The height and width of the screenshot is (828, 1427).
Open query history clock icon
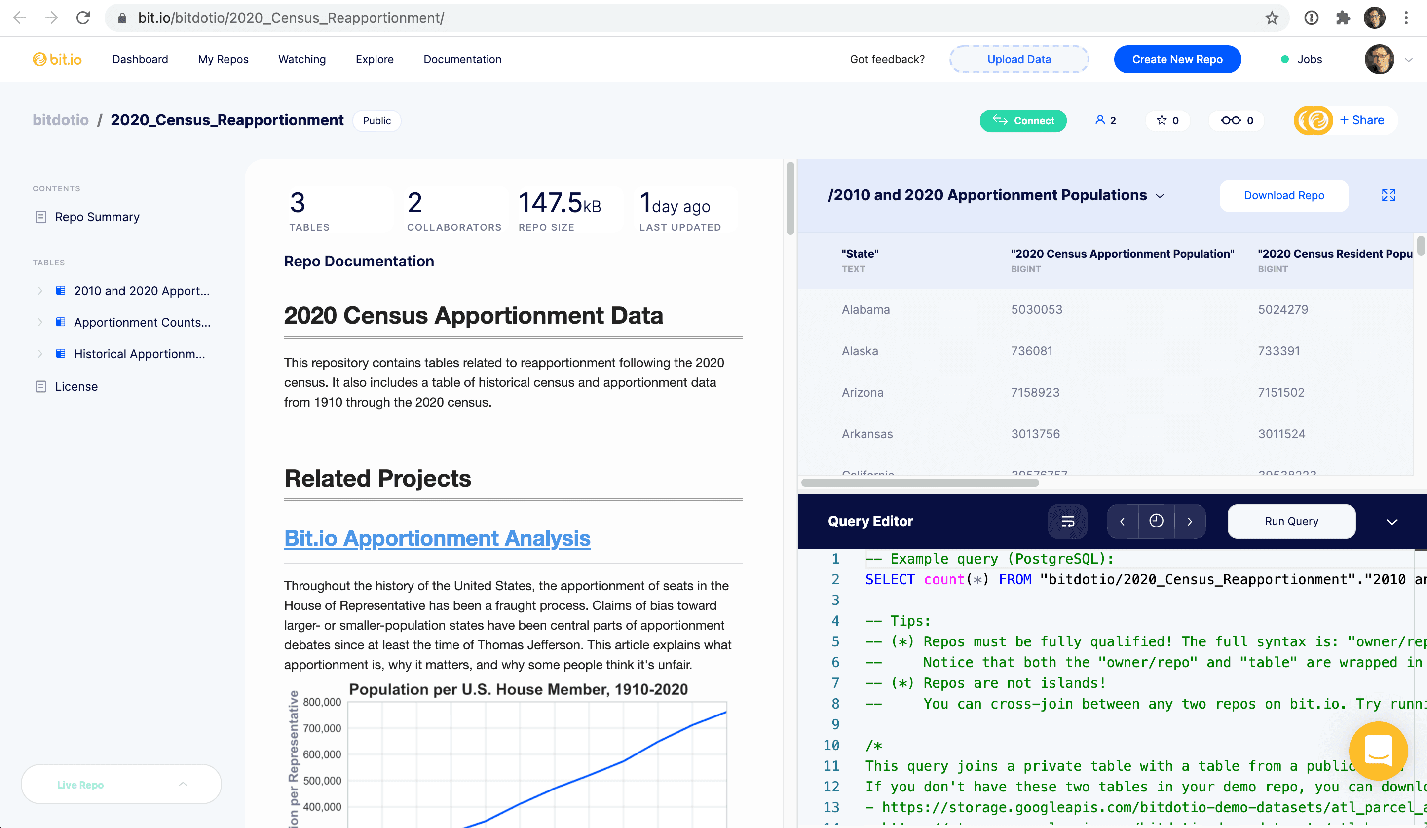(x=1156, y=521)
